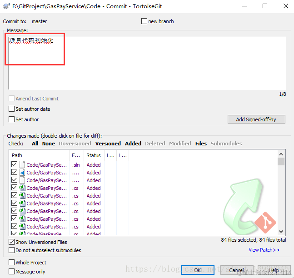Click the master branch name
The width and height of the screenshot is (294, 278).
click(x=40, y=21)
